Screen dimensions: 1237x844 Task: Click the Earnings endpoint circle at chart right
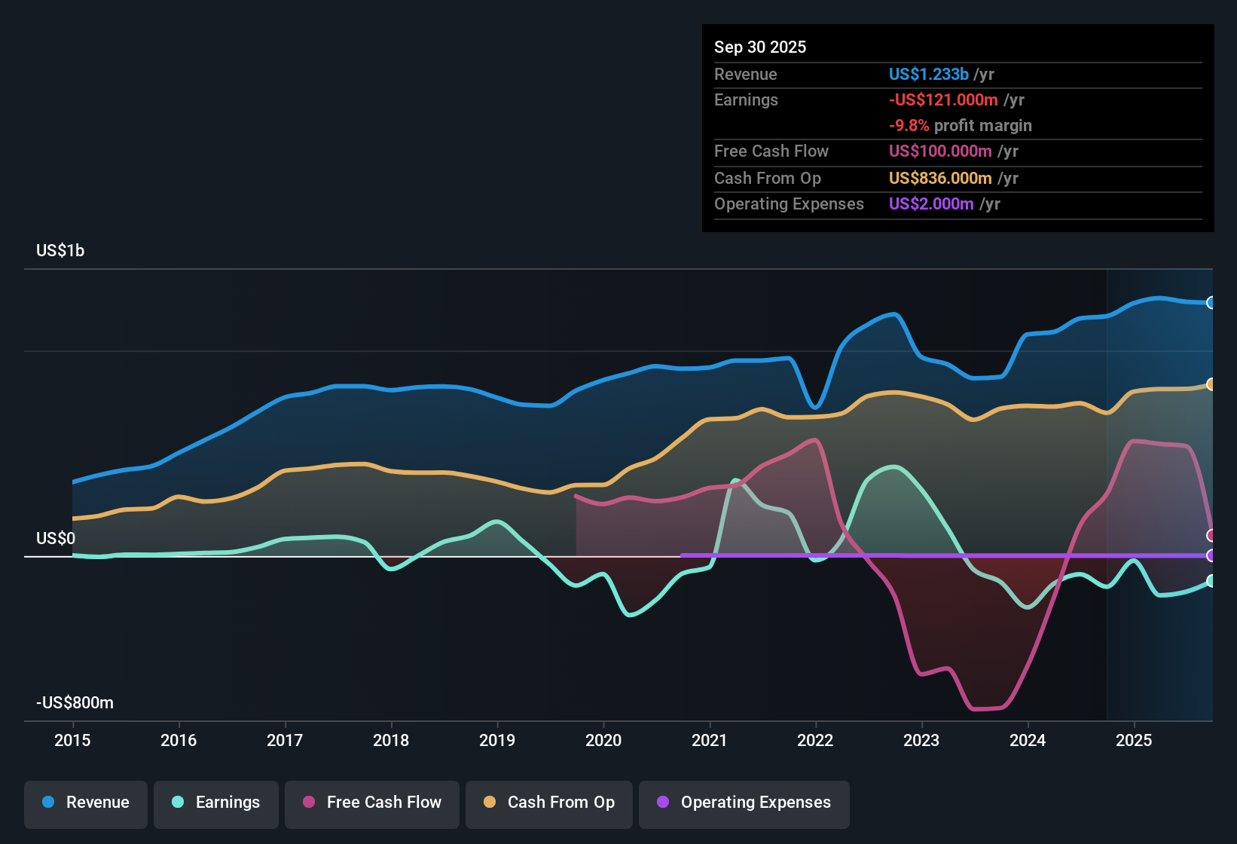(1211, 582)
